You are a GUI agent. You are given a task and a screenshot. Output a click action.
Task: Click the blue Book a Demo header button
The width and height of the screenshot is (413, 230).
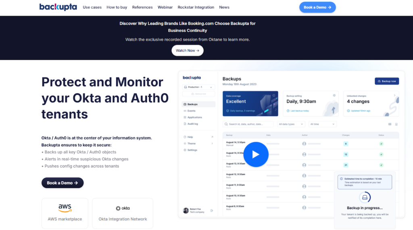coord(317,7)
